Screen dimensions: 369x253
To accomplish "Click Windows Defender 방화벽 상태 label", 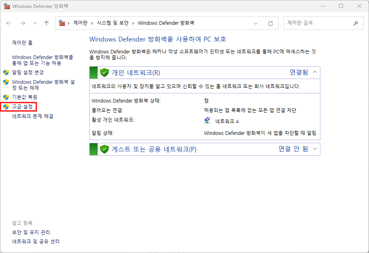I will [126, 101].
